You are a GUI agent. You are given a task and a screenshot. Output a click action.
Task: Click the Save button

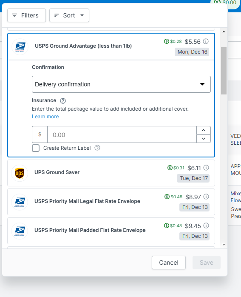point(207,263)
